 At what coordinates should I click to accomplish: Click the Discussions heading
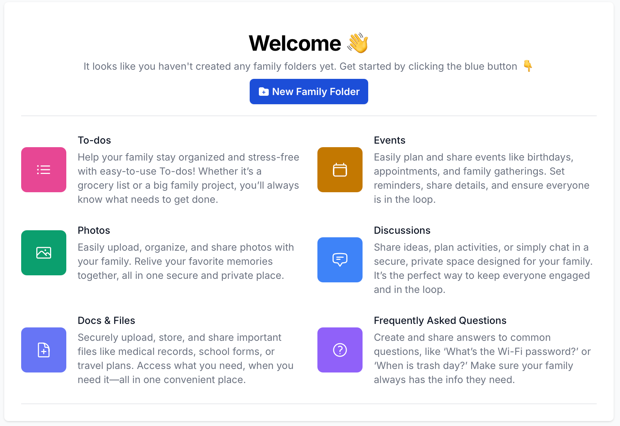(402, 230)
